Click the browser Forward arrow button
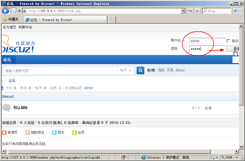Screen dimensions: 245x161 13,11
